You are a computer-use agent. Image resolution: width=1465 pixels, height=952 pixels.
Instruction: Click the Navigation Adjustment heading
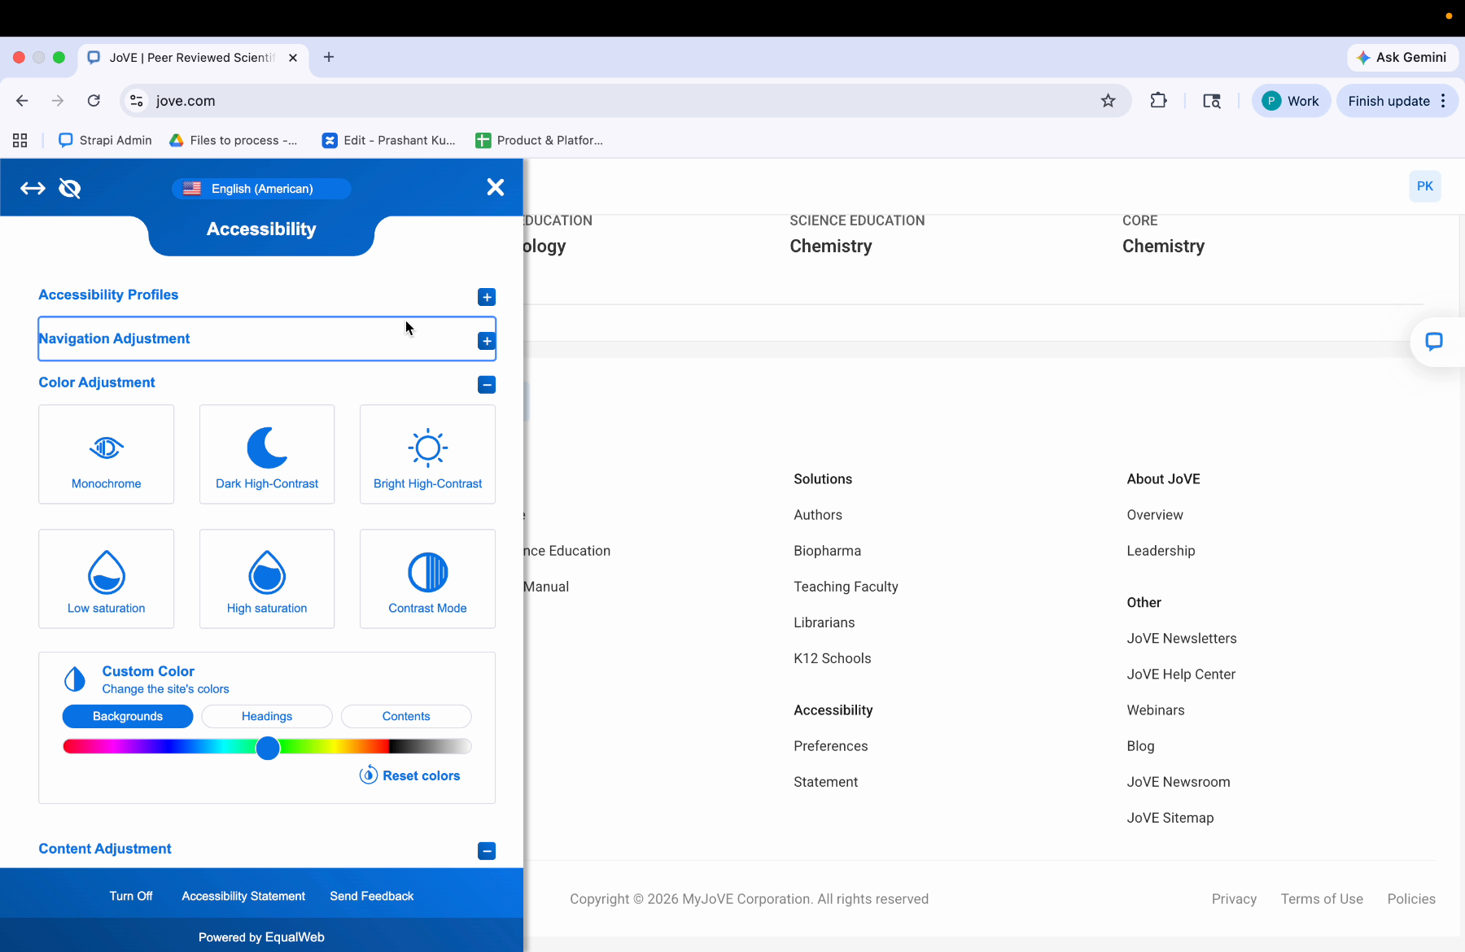(x=115, y=338)
